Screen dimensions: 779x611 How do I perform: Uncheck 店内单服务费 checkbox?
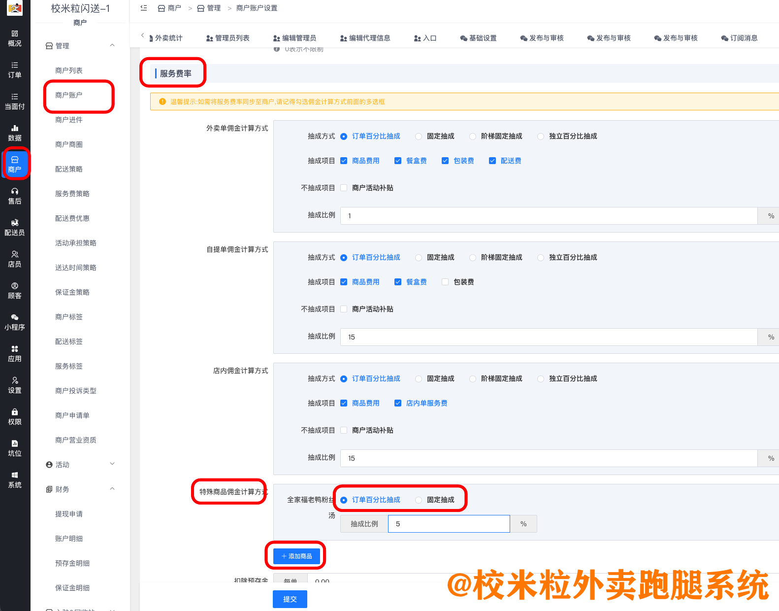tap(398, 403)
